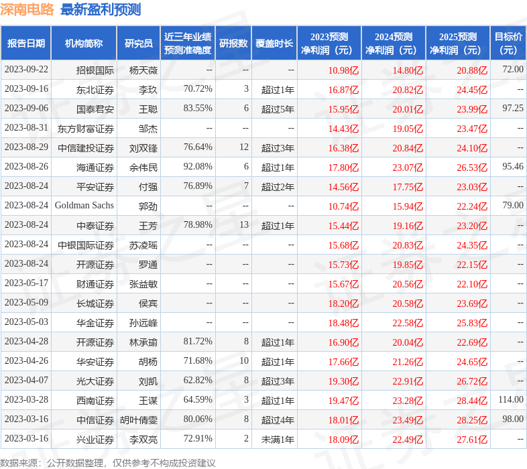Click analyst name 林承瑜
This screenshot has width=527, height=469.
point(143,342)
